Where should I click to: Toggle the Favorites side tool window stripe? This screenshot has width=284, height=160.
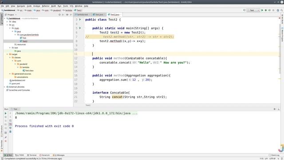coord(2,146)
